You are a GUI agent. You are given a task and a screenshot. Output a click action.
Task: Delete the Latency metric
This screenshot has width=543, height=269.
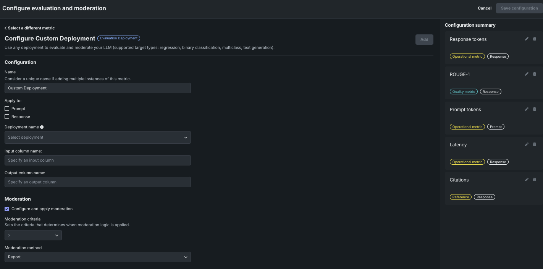[x=534, y=144]
